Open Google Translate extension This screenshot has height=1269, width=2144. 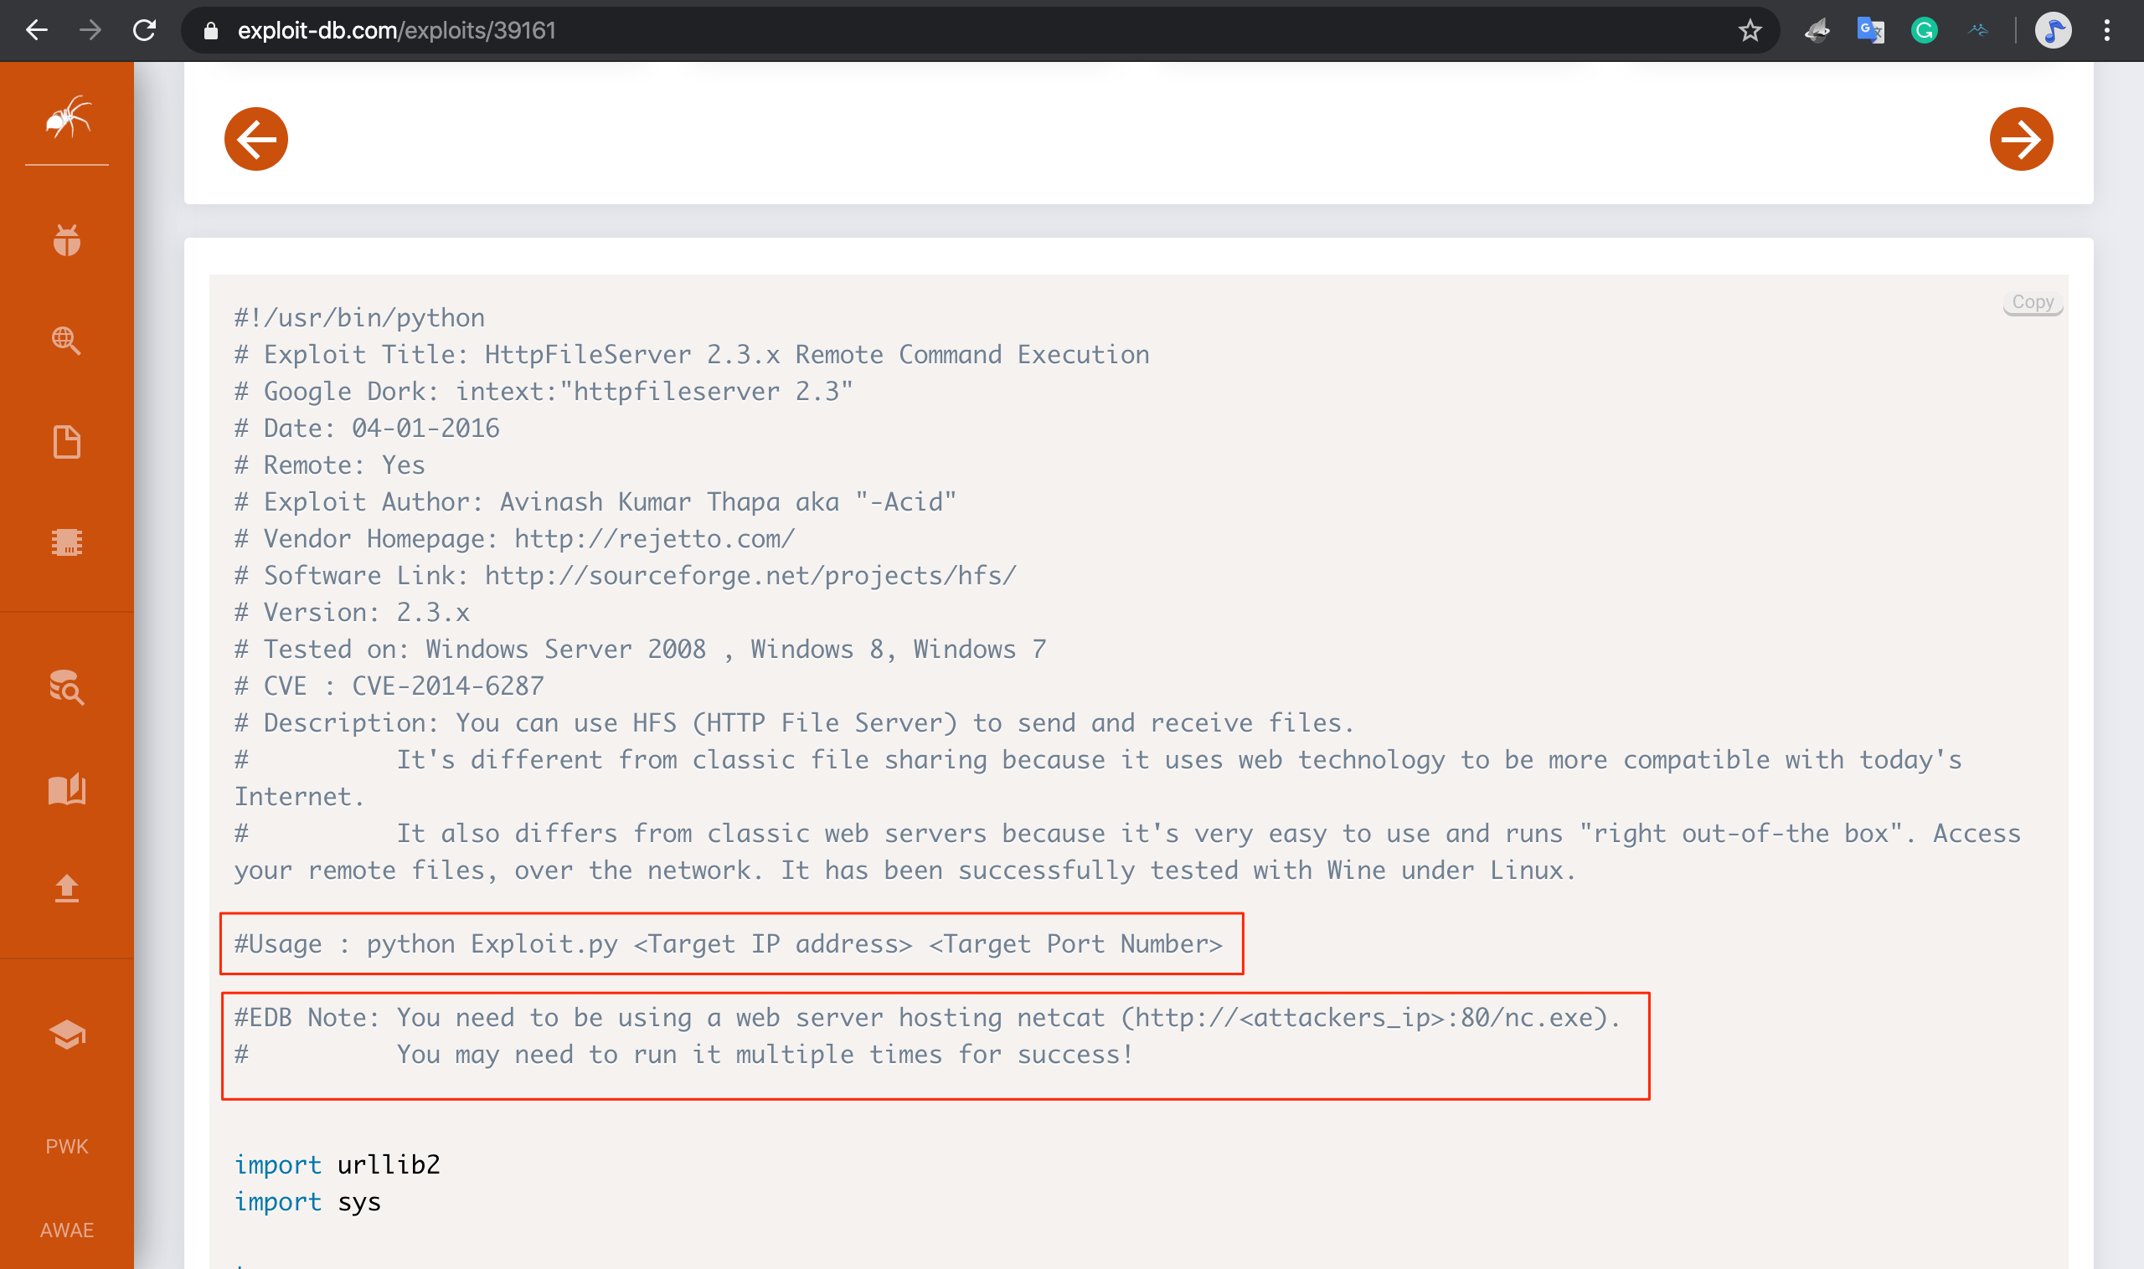point(1870,30)
